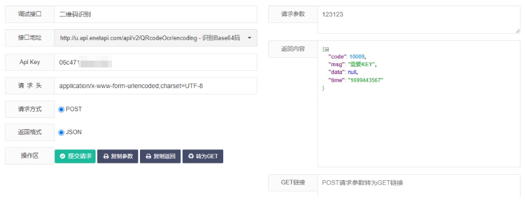Grab the 请求参数 textarea resize handle
This screenshot has width=525, height=210.
click(518, 31)
